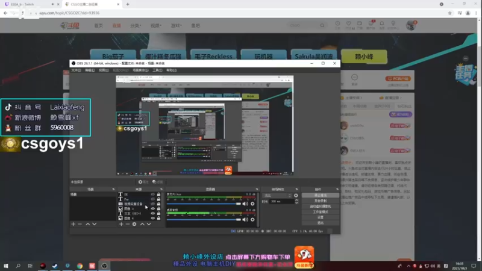Pop out the 场景 dock icon
This screenshot has width=482, height=271.
tap(113, 189)
